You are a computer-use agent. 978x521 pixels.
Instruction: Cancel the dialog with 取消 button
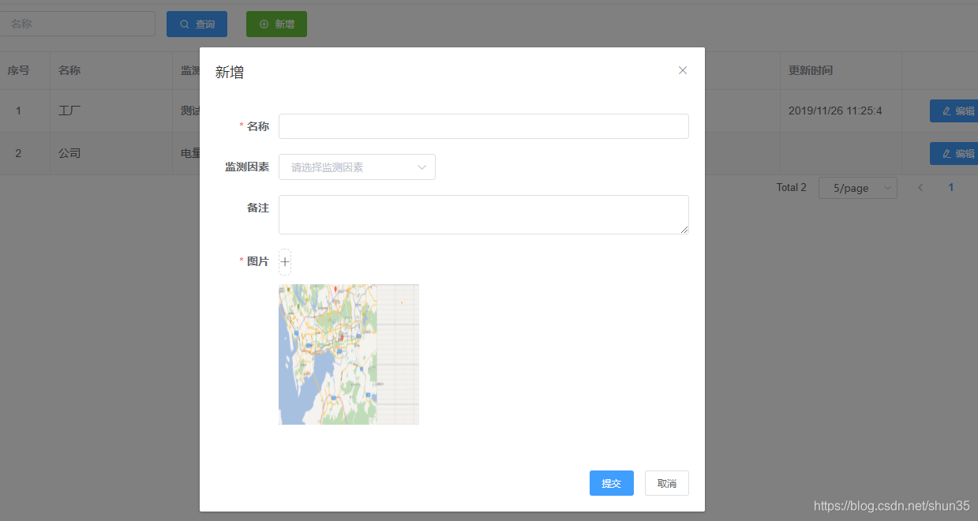pyautogui.click(x=667, y=483)
